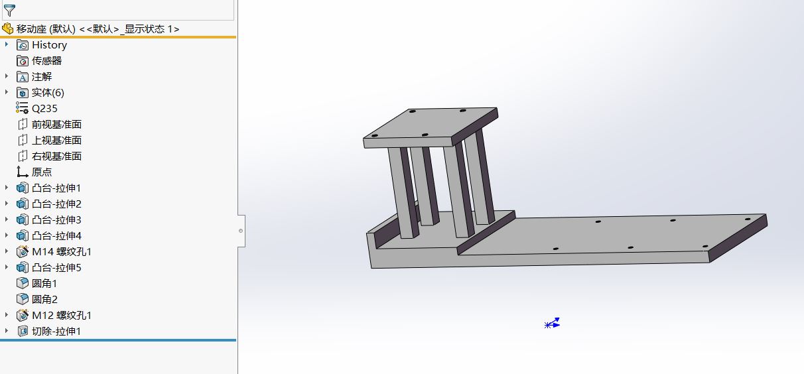The image size is (804, 374).
Task: Expand the 凸台-拉伸2 feature
Action: pos(7,204)
